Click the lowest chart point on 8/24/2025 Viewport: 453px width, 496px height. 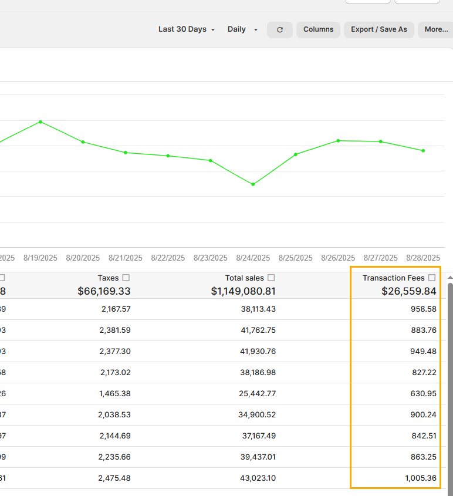(253, 184)
